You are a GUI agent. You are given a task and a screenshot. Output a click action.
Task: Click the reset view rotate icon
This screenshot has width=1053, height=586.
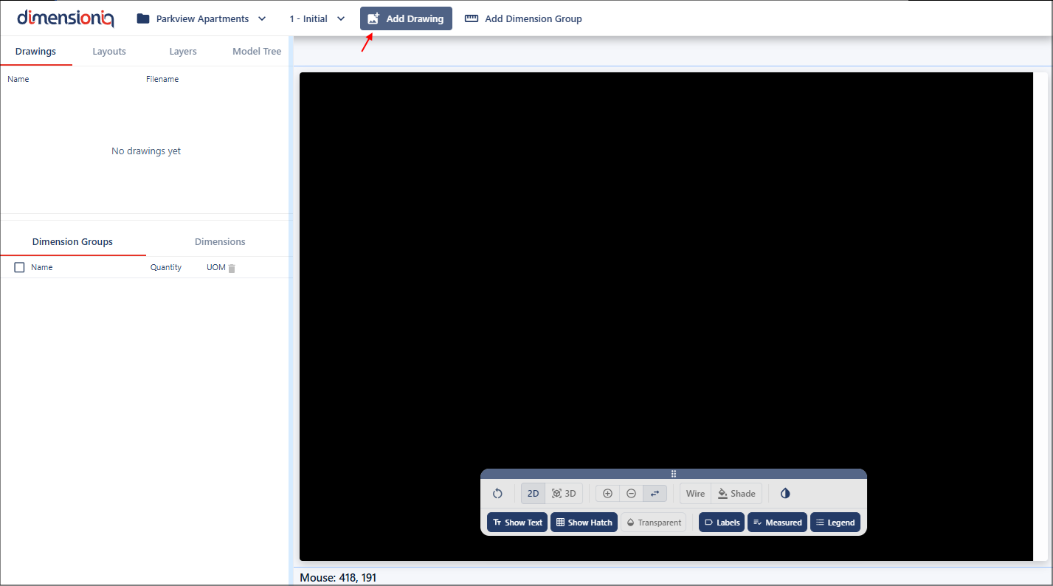[x=497, y=494]
